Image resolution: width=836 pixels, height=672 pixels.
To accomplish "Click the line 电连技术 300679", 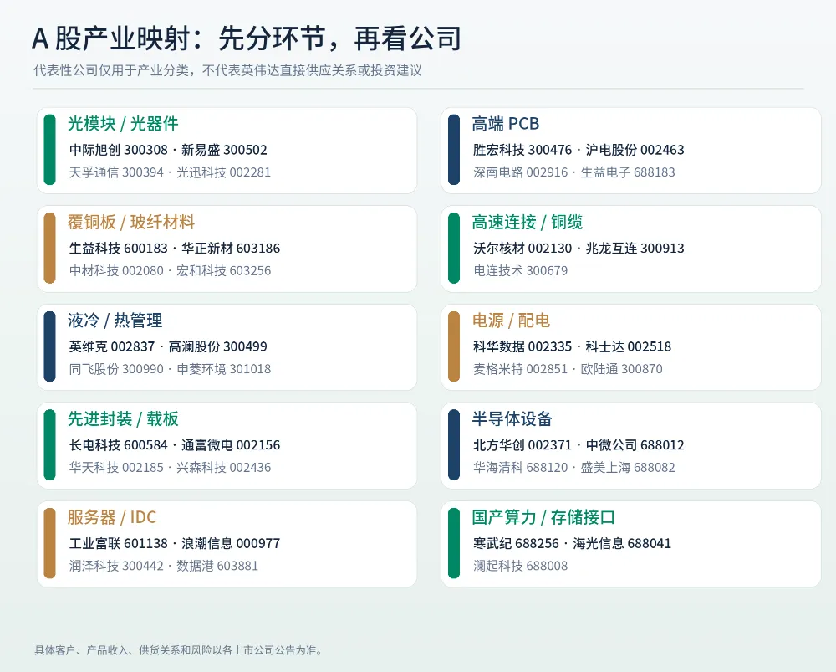I will coord(520,270).
